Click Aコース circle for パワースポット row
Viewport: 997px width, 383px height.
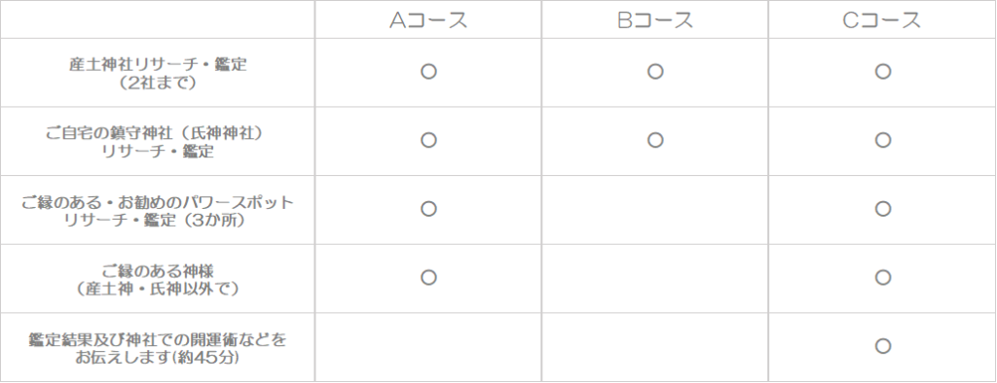coord(428,208)
